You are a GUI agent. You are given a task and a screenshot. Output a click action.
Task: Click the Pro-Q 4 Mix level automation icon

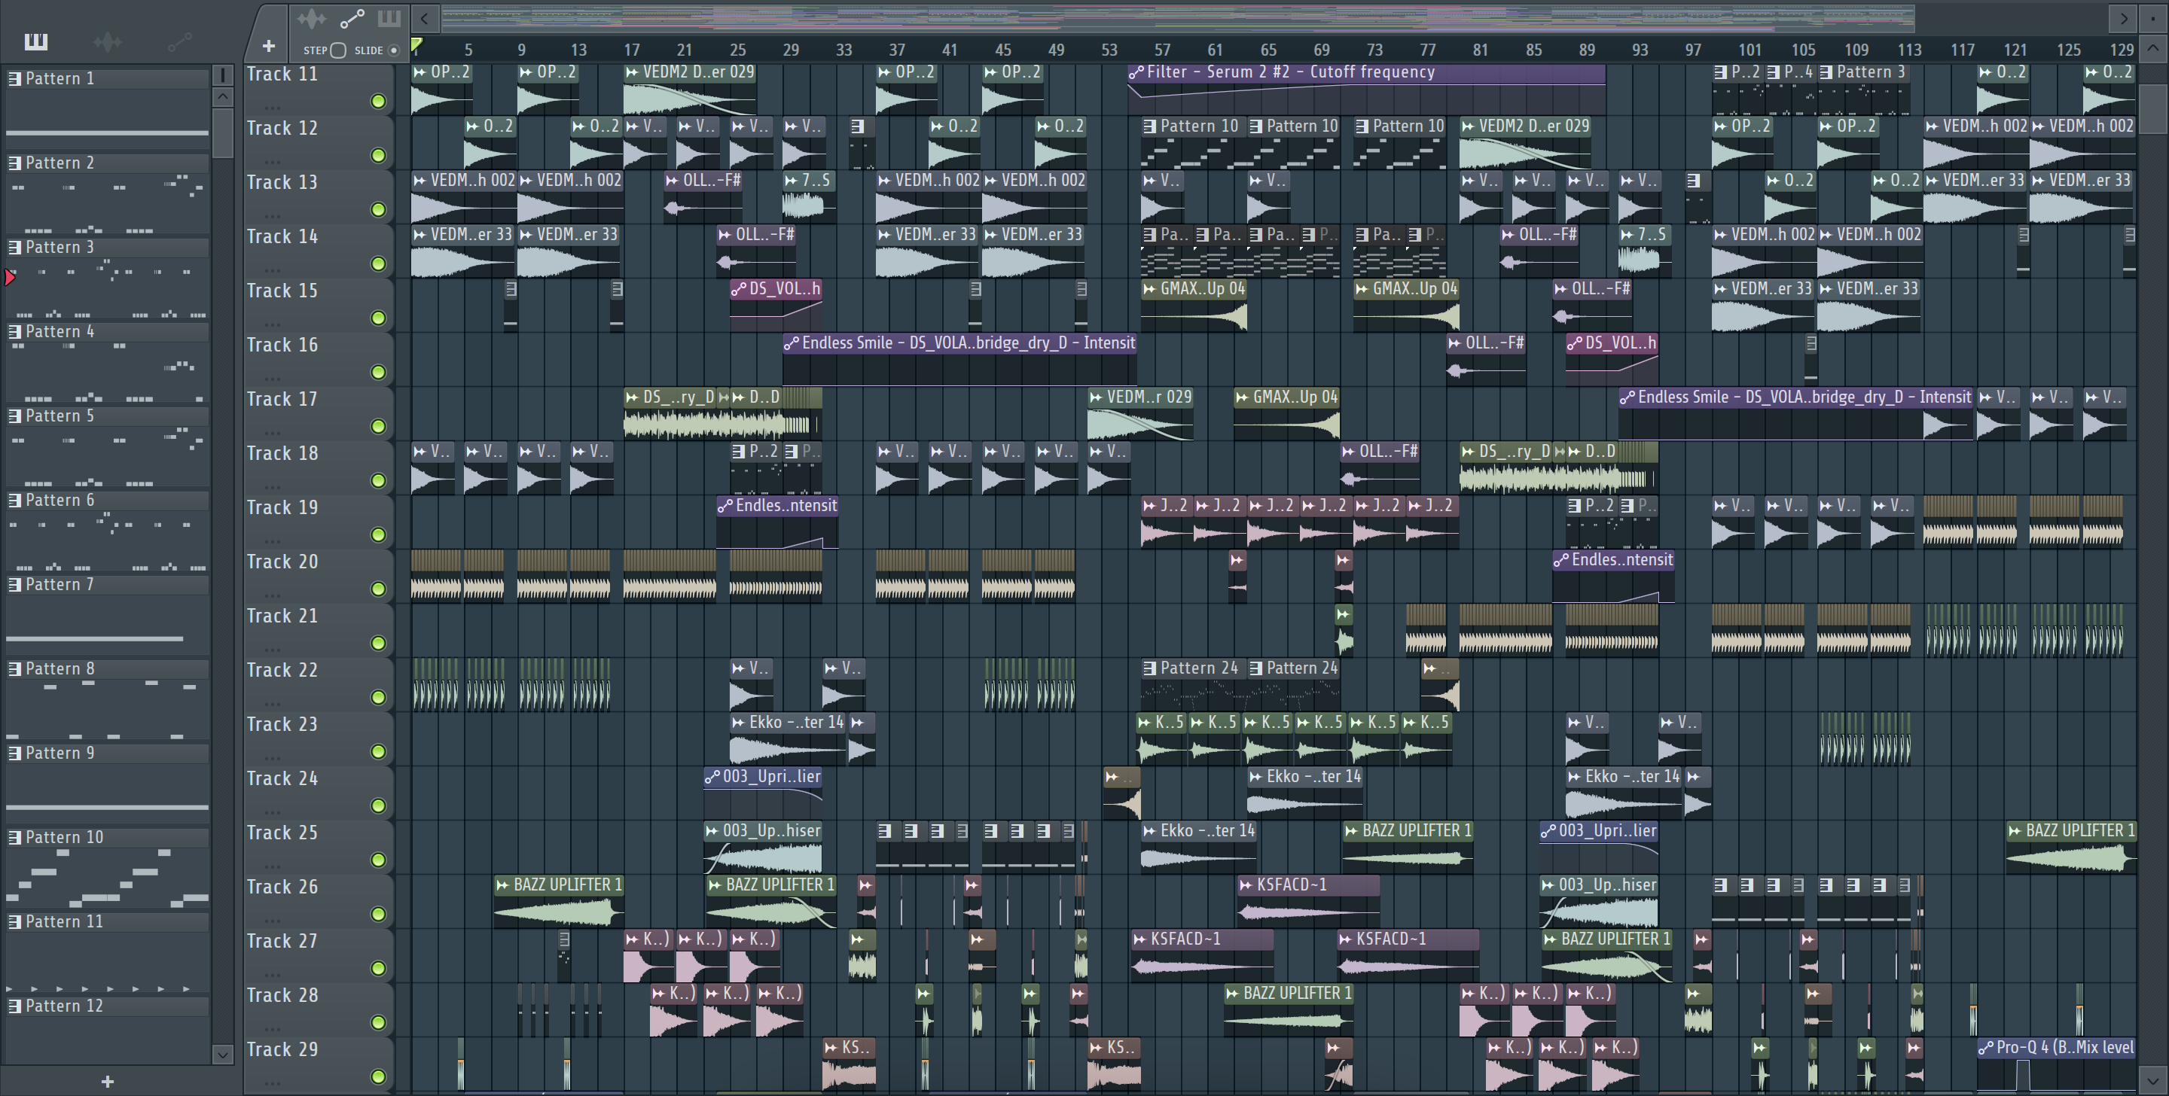[x=1985, y=1047]
